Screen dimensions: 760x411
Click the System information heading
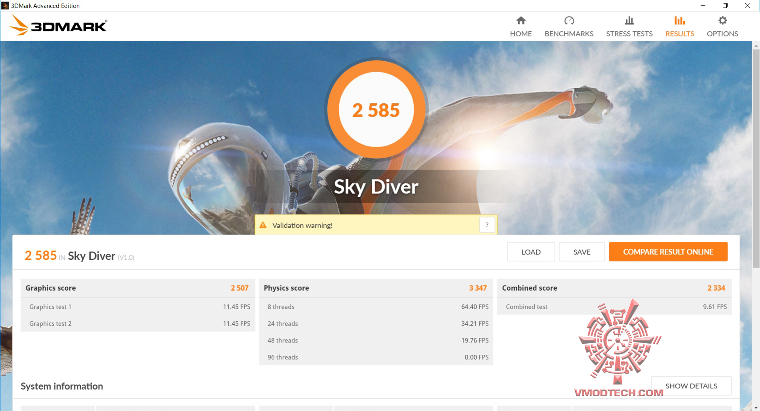tap(62, 386)
